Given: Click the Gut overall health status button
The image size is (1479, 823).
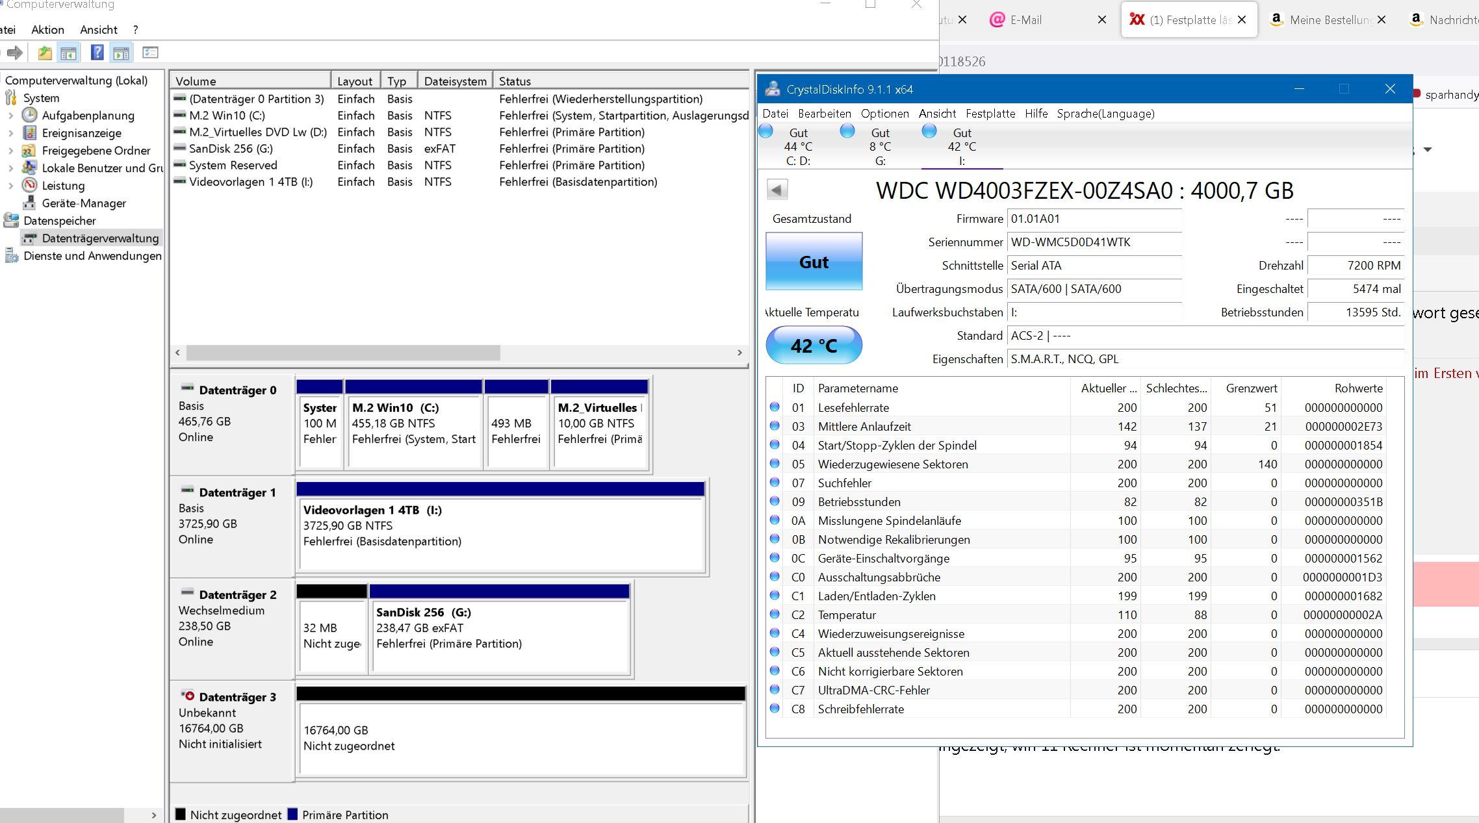Looking at the screenshot, I should [x=814, y=262].
